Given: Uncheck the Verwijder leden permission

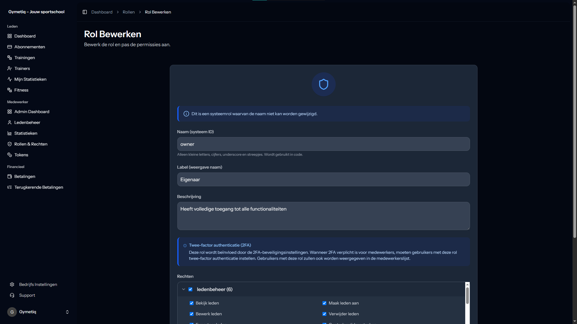Looking at the screenshot, I should tap(325, 314).
